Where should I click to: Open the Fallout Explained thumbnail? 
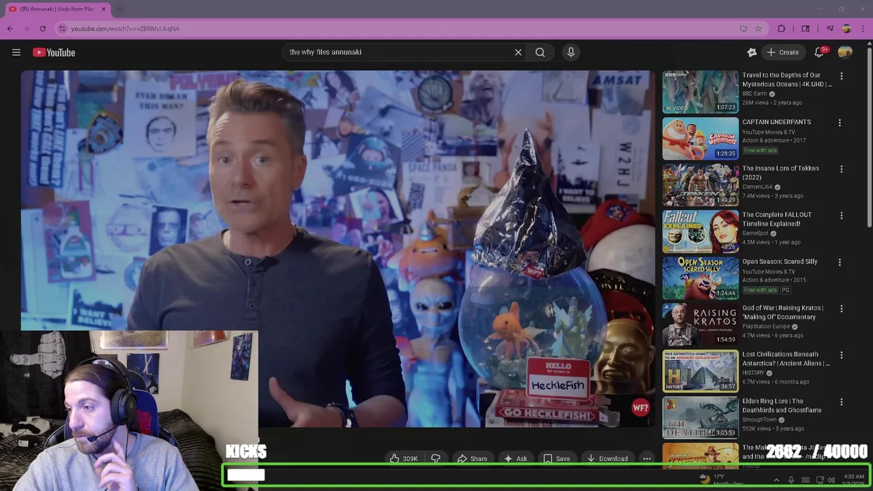(x=700, y=232)
